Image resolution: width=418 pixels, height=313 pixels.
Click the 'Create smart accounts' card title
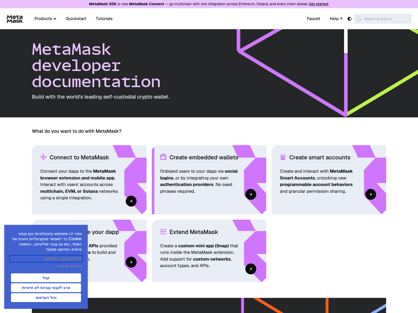click(x=320, y=157)
